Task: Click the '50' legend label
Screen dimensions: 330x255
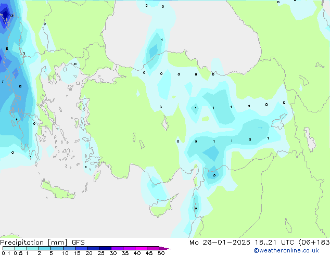Action: point(161,253)
